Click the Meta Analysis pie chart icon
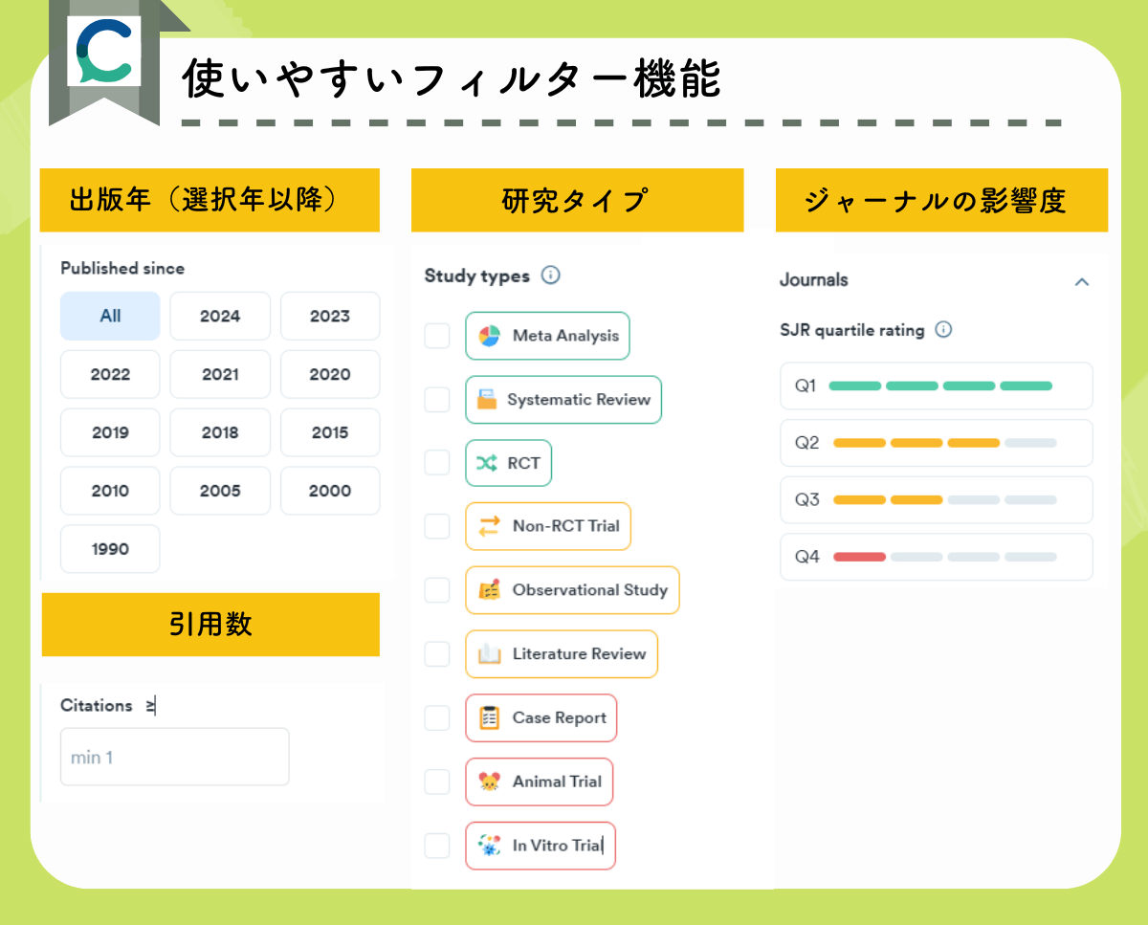Image resolution: width=1148 pixels, height=925 pixels. point(490,336)
